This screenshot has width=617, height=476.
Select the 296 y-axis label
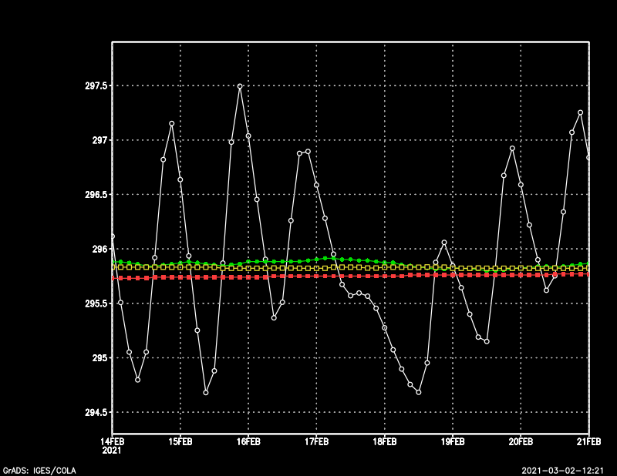pyautogui.click(x=101, y=250)
